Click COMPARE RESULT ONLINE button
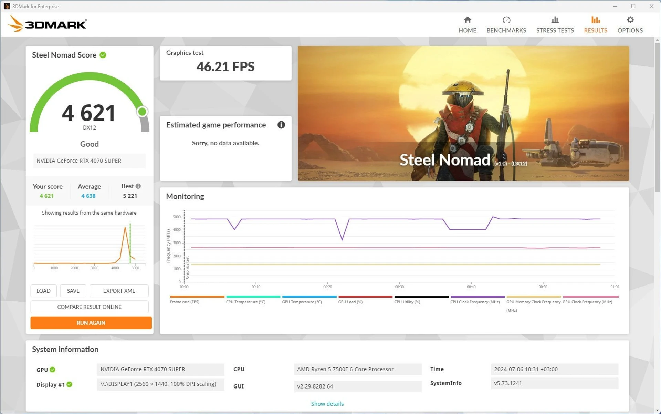 89,307
